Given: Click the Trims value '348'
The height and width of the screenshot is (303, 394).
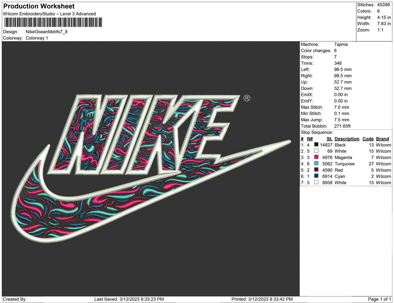Looking at the screenshot, I should [338, 63].
